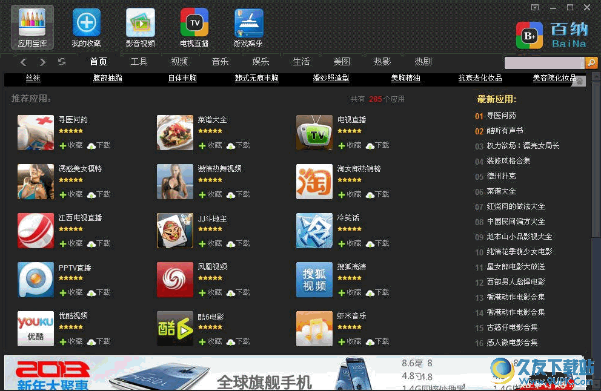Open the 搜狐视频 app icon
Viewport: 601px width, 391px height.
coord(314,280)
